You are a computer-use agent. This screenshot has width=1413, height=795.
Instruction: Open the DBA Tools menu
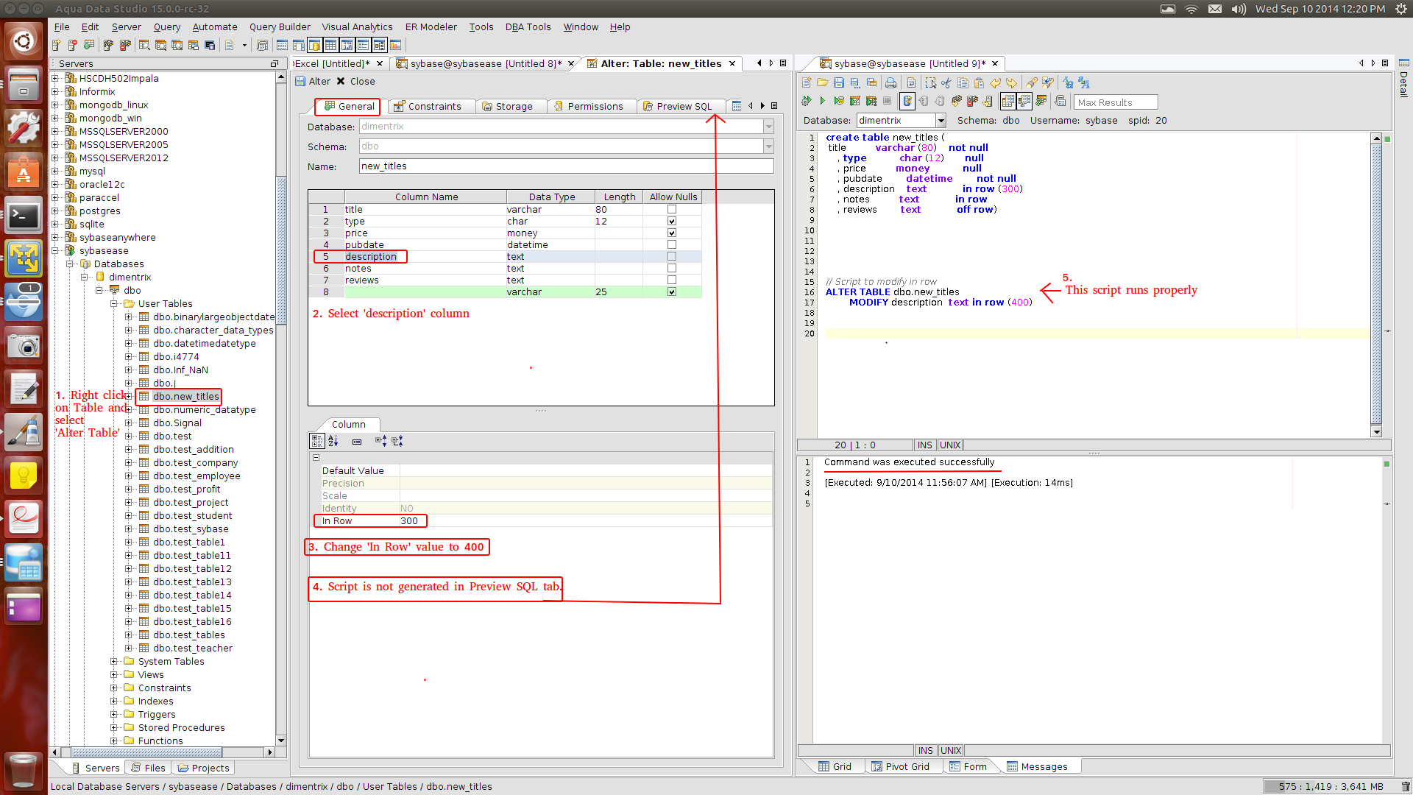pyautogui.click(x=528, y=27)
